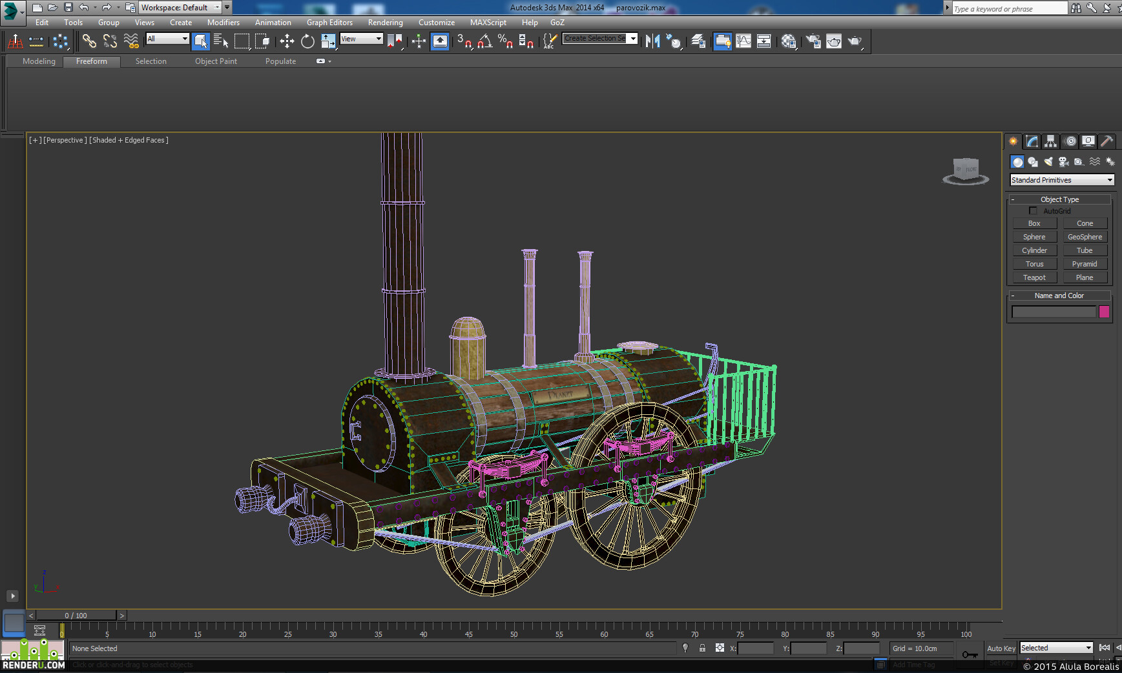This screenshot has height=673, width=1122.
Task: Switch to Lights category in Create panel
Action: coord(1048,162)
